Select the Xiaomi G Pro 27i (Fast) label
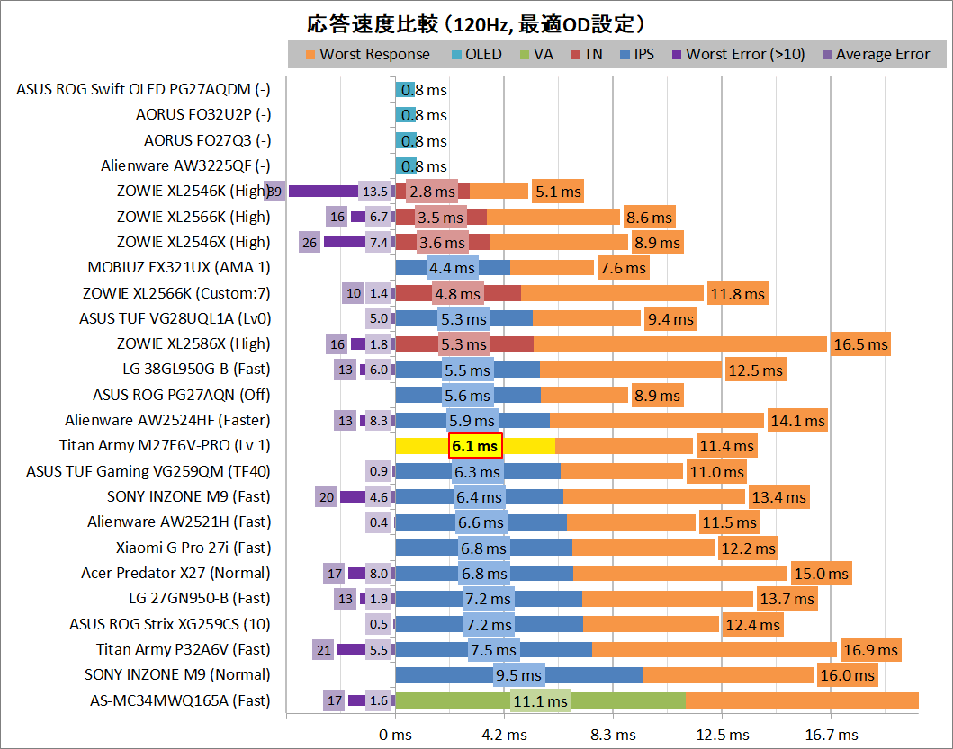This screenshot has height=749, width=953. pyautogui.click(x=193, y=548)
